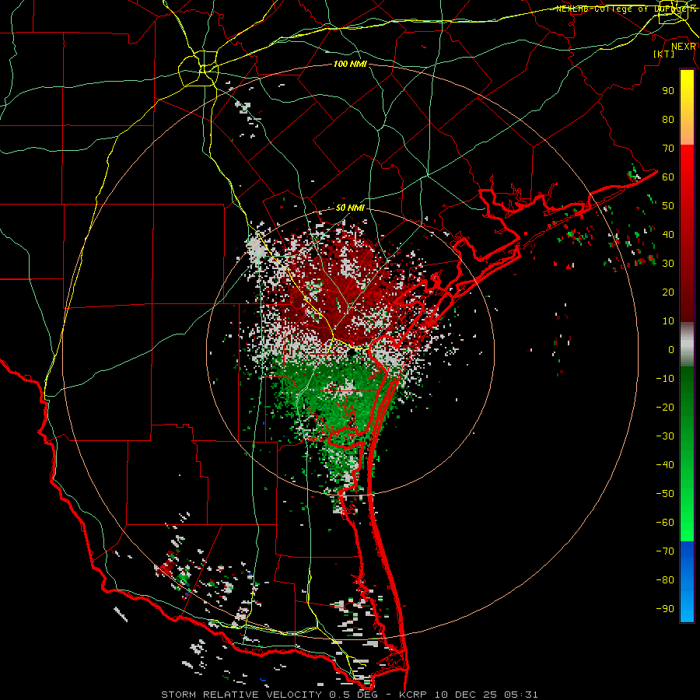Pick the gray zero-velocity band of the color bar
Screen dimensions: 700x700
click(x=687, y=345)
